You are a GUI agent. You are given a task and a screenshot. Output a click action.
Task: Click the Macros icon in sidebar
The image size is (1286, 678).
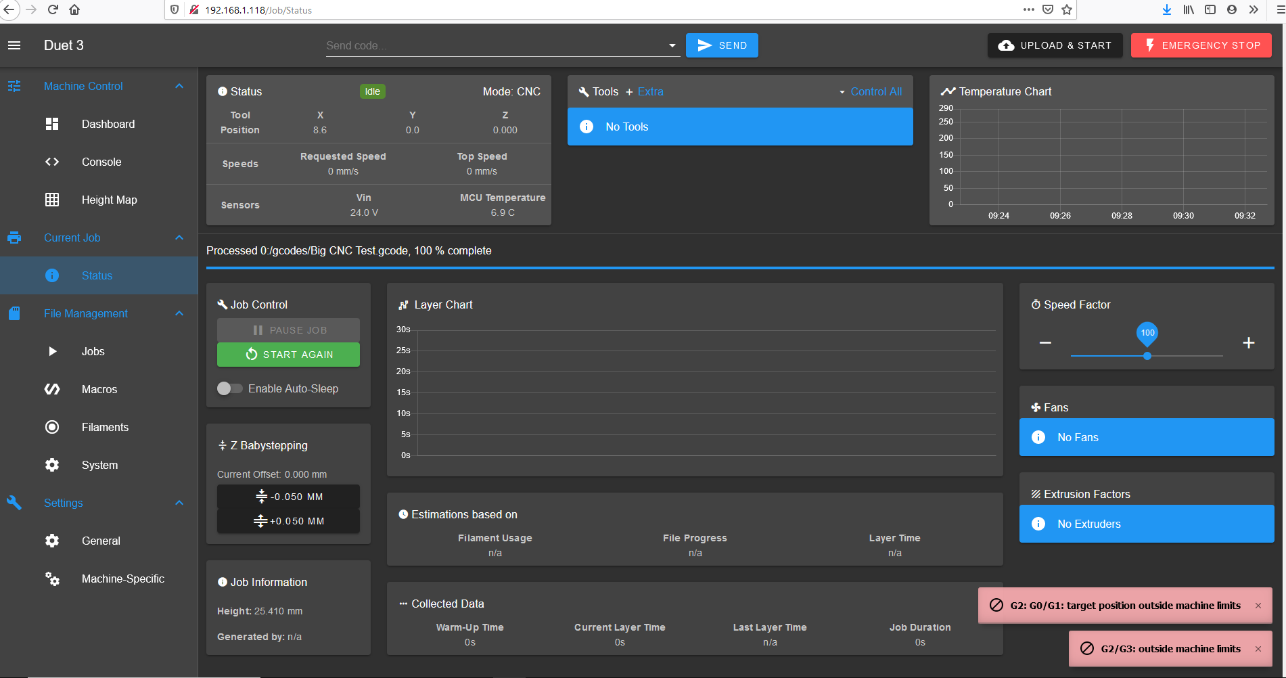click(52, 389)
